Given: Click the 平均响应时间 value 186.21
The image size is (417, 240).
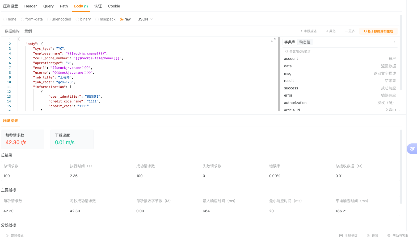Looking at the screenshot, I should tap(341, 211).
